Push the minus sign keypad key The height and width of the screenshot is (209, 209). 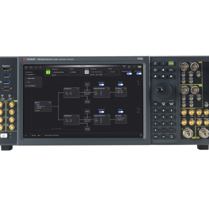pos(171,130)
